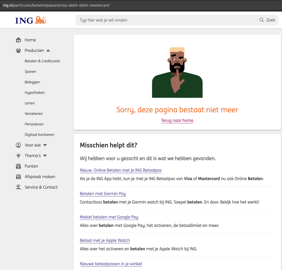Viewport: 282px width, 270px height.
Task: Open Service & Contact page
Action: (41, 187)
